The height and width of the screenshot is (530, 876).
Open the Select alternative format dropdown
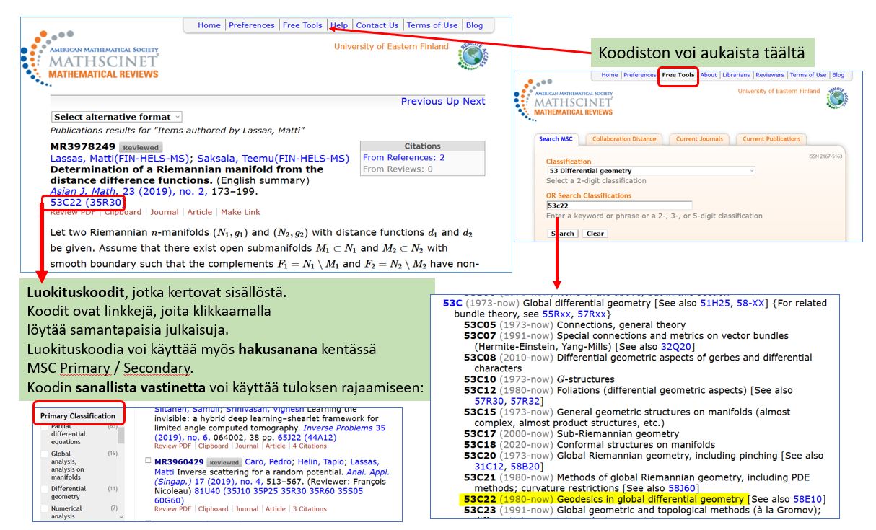117,117
